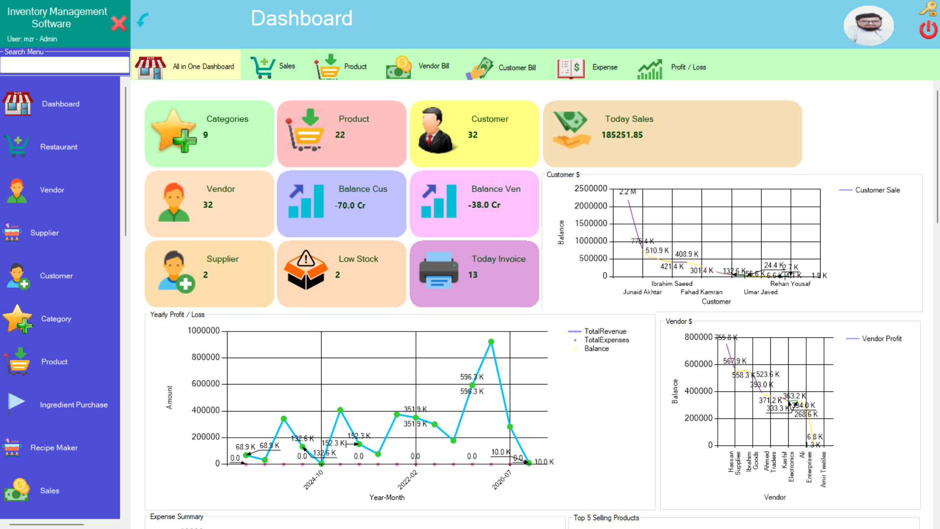Click the blue back arrow icon

point(143,20)
